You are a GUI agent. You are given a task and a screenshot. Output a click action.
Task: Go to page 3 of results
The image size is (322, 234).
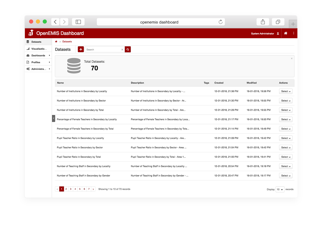point(71,189)
